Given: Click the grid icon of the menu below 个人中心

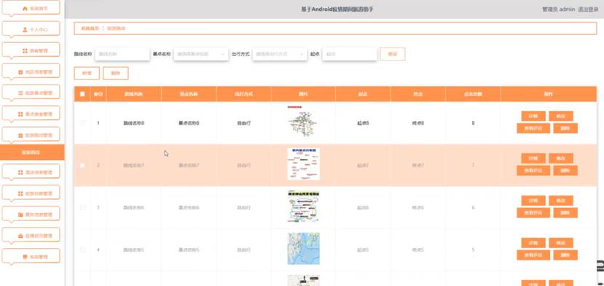Looking at the screenshot, I should tap(25, 50).
